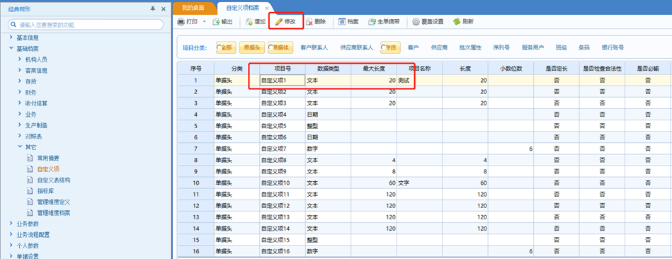Screen dimensions: 672x259
Task: Click the 生单携带 icon
Action: (x=372, y=21)
